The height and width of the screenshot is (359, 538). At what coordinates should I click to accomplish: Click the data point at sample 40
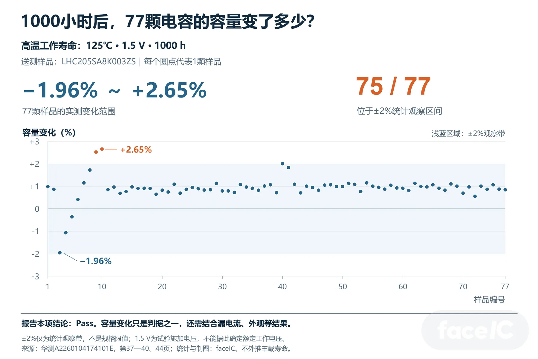coord(282,164)
